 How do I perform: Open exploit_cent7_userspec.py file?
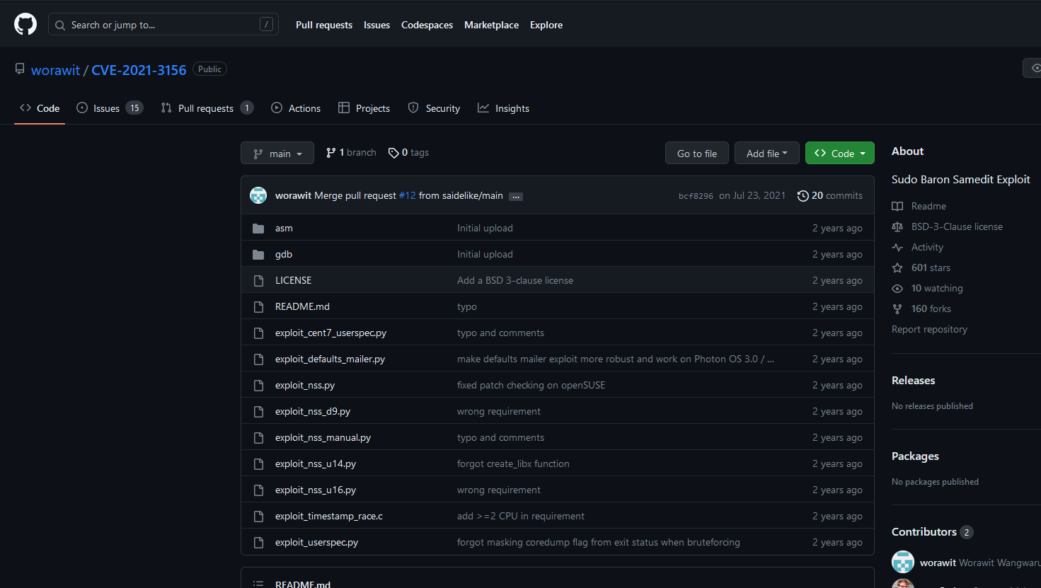tap(330, 333)
